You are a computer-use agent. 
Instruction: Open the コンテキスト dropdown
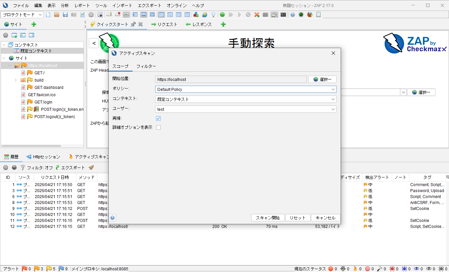point(246,99)
